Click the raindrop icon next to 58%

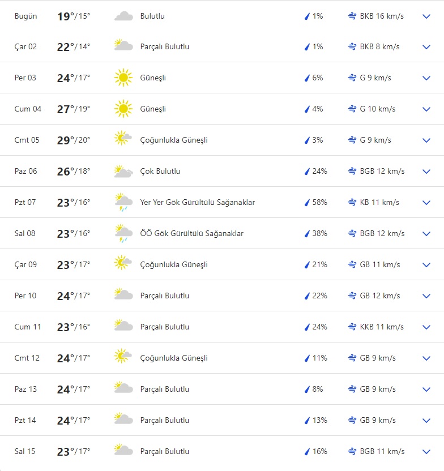coord(307,202)
